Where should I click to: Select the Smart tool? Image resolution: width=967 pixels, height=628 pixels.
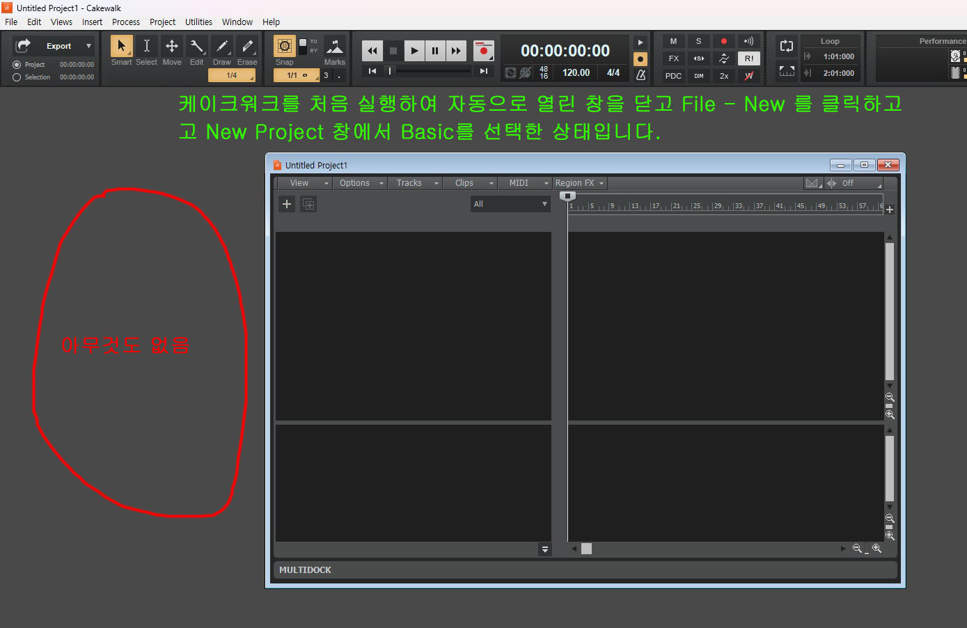pos(121,47)
